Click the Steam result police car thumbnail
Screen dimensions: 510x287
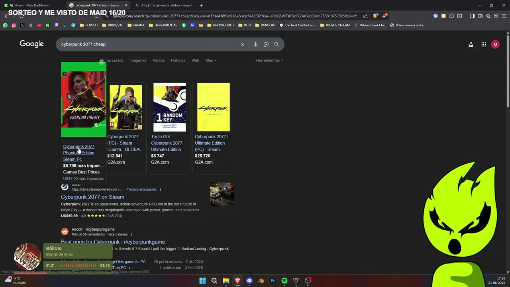coord(222,194)
